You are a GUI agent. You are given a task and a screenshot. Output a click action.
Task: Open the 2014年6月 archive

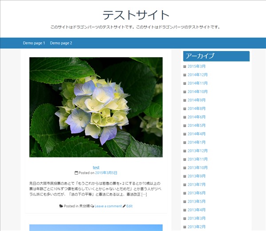click(x=196, y=117)
